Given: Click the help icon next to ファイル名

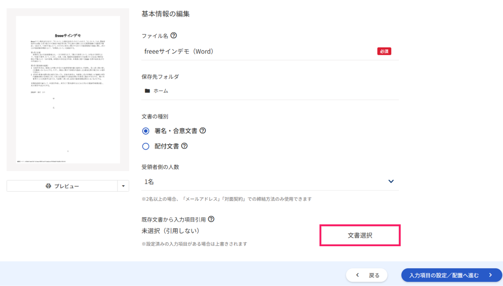Looking at the screenshot, I should click(174, 36).
